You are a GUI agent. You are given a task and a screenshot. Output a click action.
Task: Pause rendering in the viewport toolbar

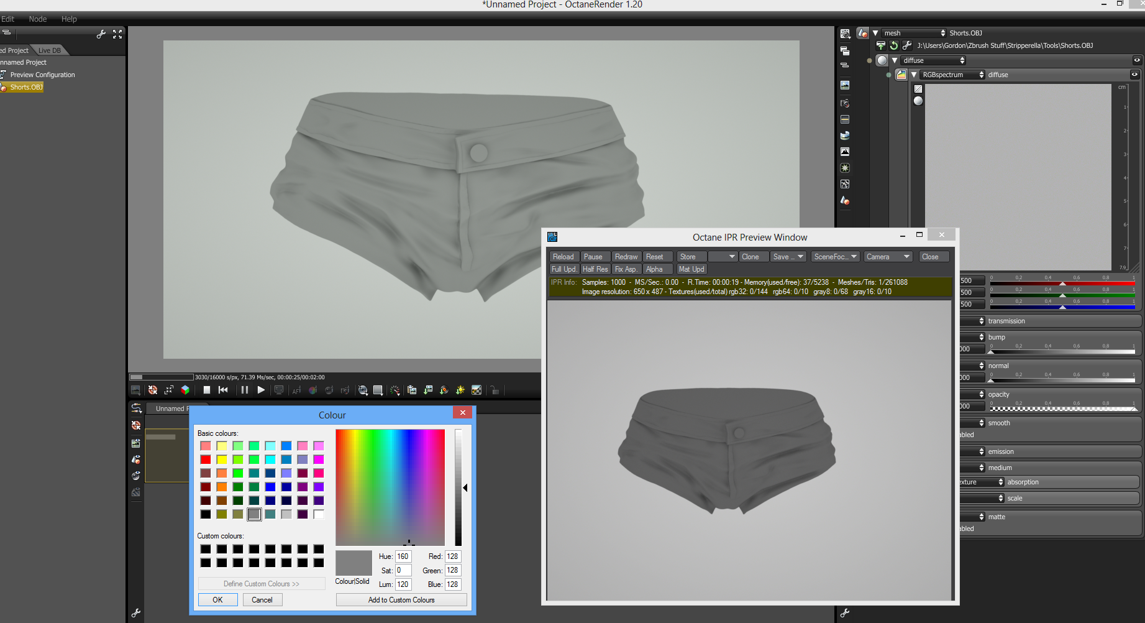(244, 390)
